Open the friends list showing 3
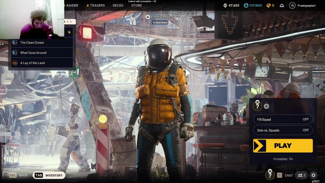 tap(302, 175)
